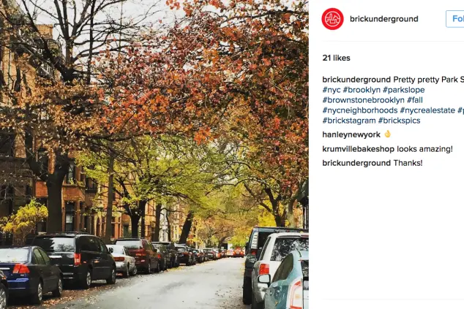Open the brickunderground red profile avatar

(x=332, y=19)
